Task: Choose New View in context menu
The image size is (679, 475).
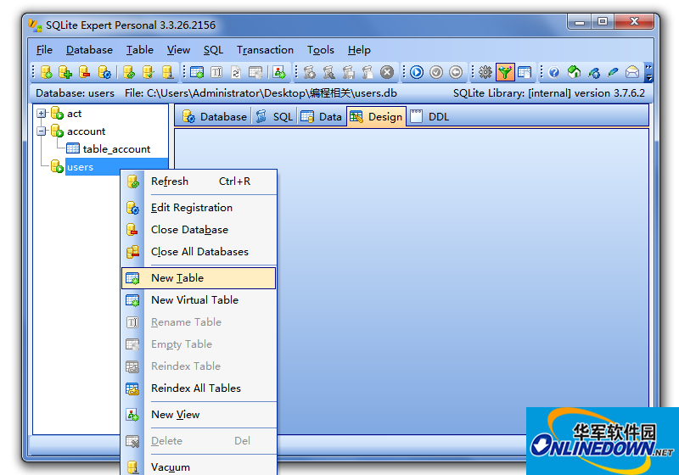Action: [199, 415]
